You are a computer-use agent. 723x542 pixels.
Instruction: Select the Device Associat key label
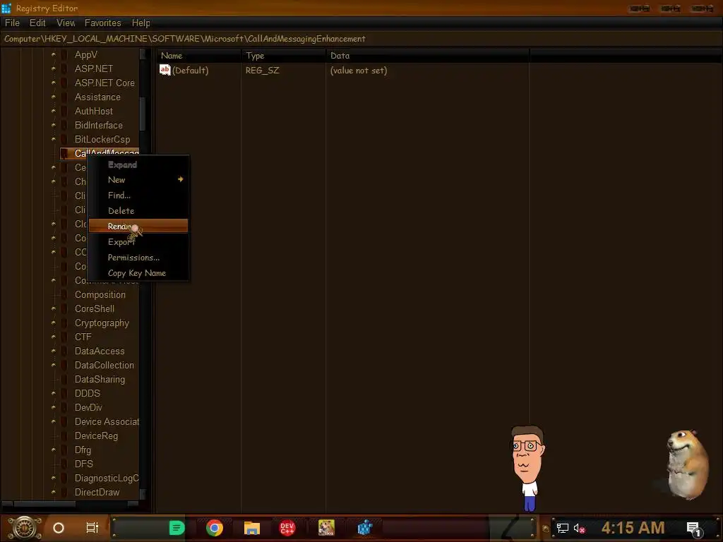click(x=107, y=422)
